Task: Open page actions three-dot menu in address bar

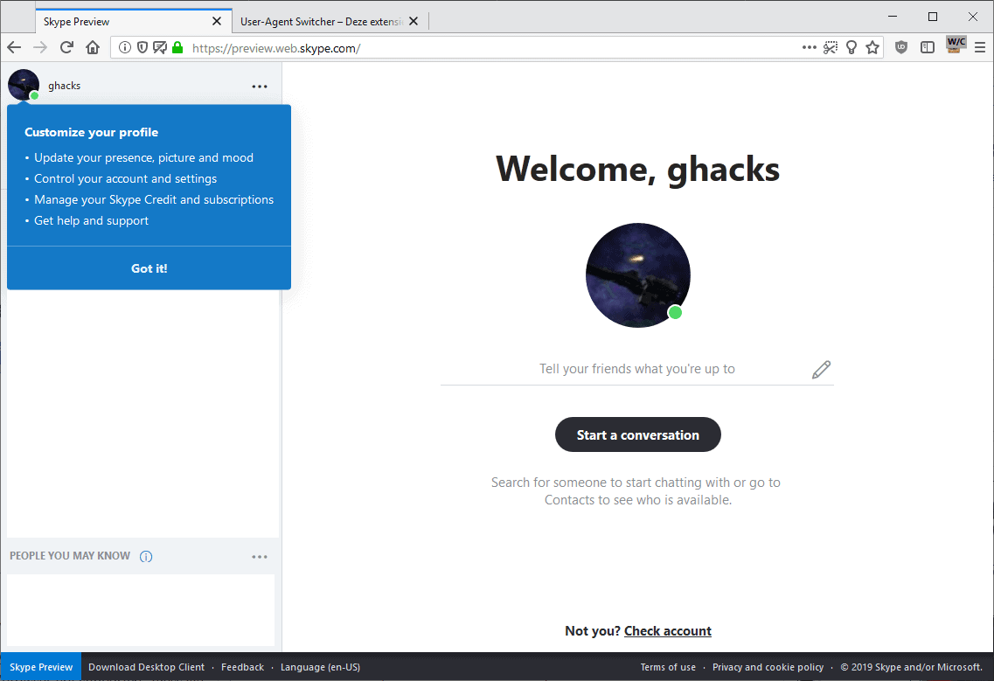Action: 809,47
